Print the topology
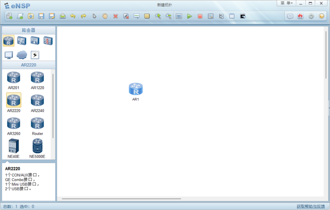 coord(63,16)
